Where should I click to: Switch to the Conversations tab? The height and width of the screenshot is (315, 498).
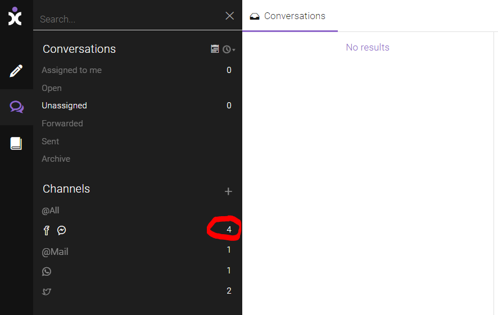click(x=289, y=16)
